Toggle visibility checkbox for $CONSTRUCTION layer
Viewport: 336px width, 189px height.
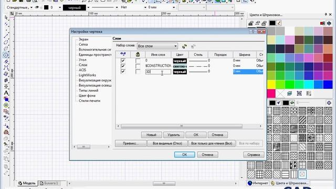(123, 66)
